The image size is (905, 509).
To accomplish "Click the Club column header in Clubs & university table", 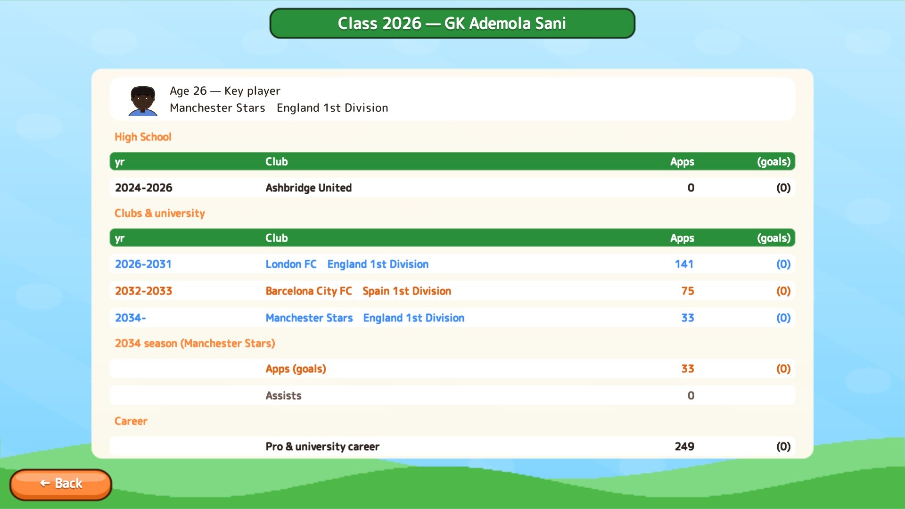I will [277, 238].
